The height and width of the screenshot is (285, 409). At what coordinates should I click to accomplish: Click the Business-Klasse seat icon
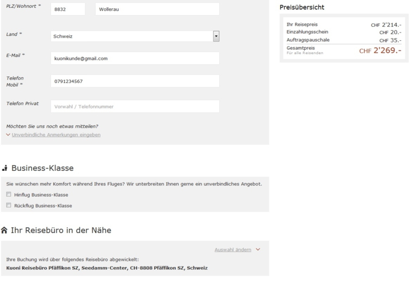[x=6, y=168]
